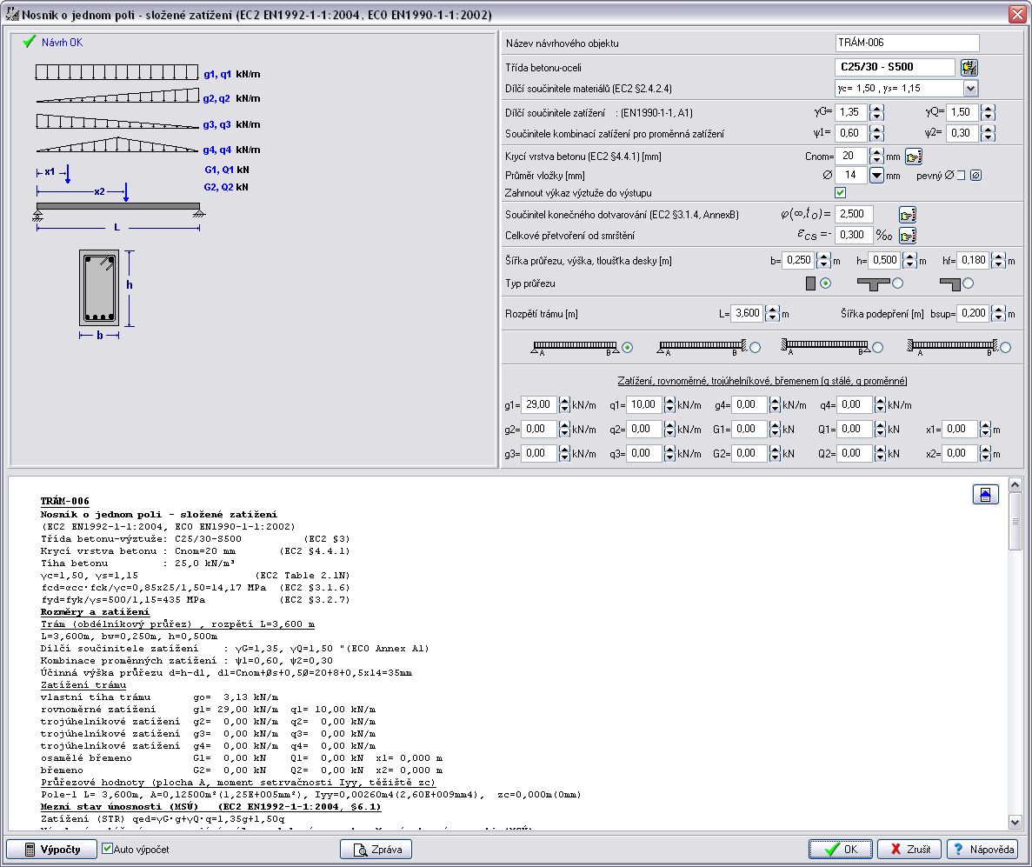Screen dimensions: 1032x867
Task: Select the T-shaped cross-section type
Action: (x=898, y=283)
